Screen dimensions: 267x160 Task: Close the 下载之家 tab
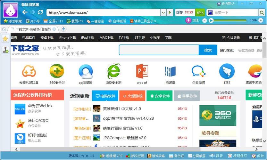pyautogui.click(x=54, y=29)
